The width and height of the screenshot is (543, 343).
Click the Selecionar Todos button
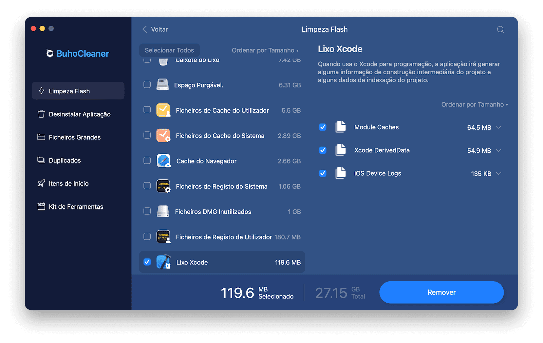169,50
